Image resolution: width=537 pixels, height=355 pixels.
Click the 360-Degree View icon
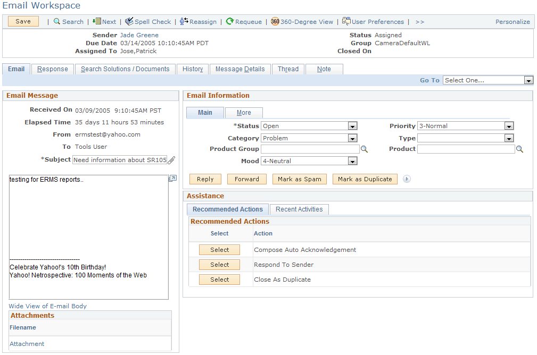tap(275, 21)
